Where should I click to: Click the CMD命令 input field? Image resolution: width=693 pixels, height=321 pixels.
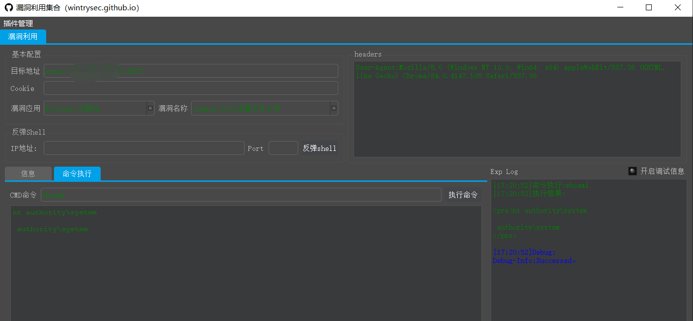point(241,195)
